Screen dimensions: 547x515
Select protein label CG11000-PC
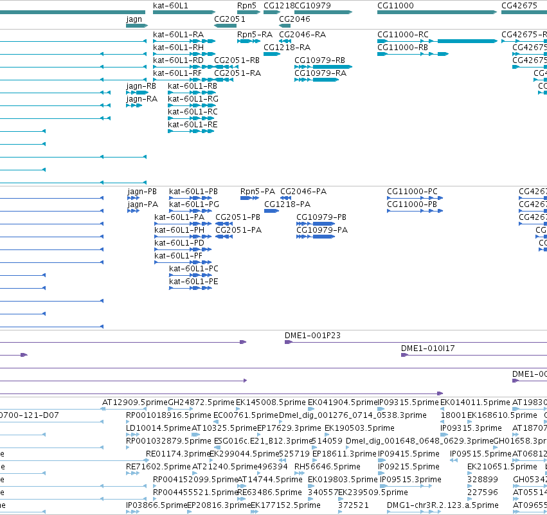[413, 192]
